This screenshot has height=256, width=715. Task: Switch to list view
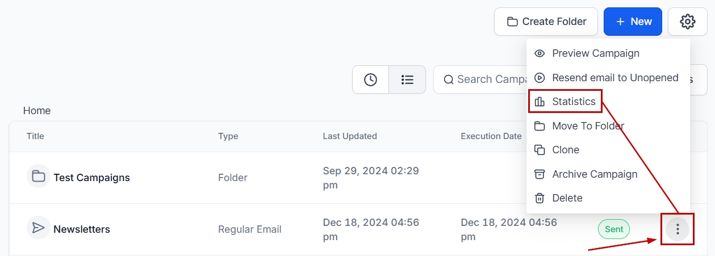tap(407, 79)
